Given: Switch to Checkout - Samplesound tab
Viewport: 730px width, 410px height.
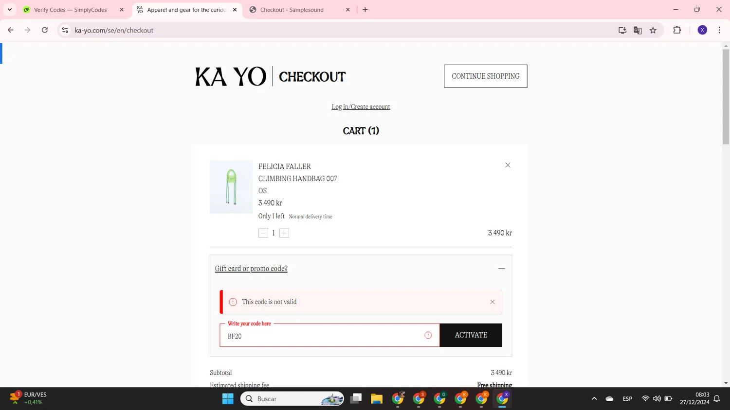Looking at the screenshot, I should pyautogui.click(x=300, y=10).
